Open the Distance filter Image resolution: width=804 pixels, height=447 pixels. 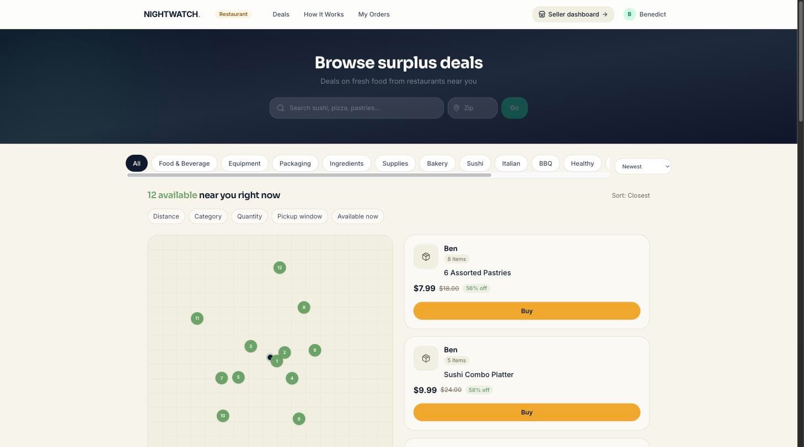click(166, 216)
